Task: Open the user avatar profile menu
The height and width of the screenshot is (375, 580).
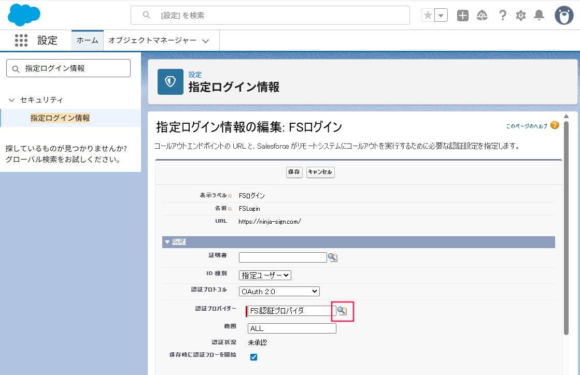Action: tap(564, 15)
